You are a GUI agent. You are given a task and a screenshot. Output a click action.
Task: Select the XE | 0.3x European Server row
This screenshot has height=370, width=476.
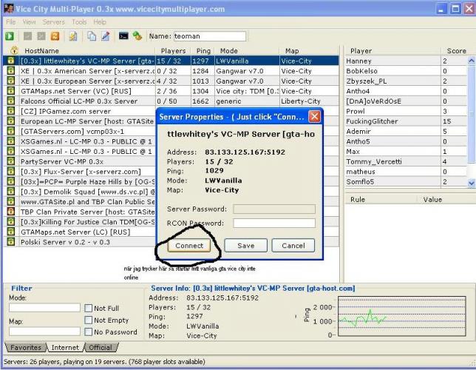[171, 81]
